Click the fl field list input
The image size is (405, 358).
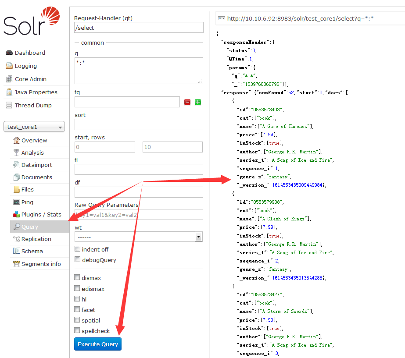(x=139, y=170)
